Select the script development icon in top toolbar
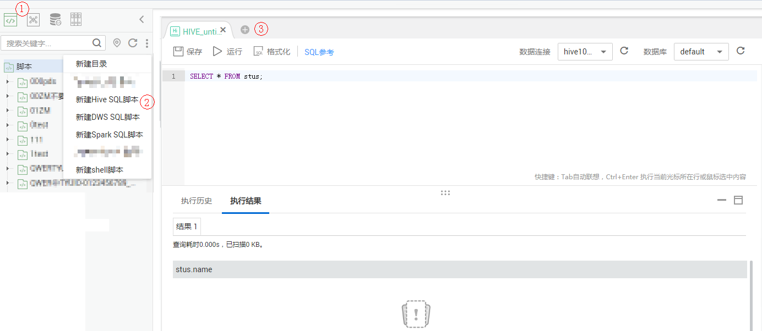The image size is (762, 331). point(10,19)
